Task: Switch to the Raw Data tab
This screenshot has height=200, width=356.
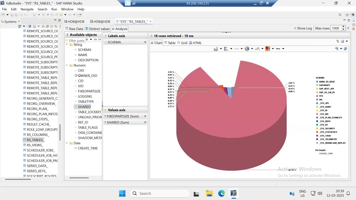Action: pyautogui.click(x=74, y=29)
